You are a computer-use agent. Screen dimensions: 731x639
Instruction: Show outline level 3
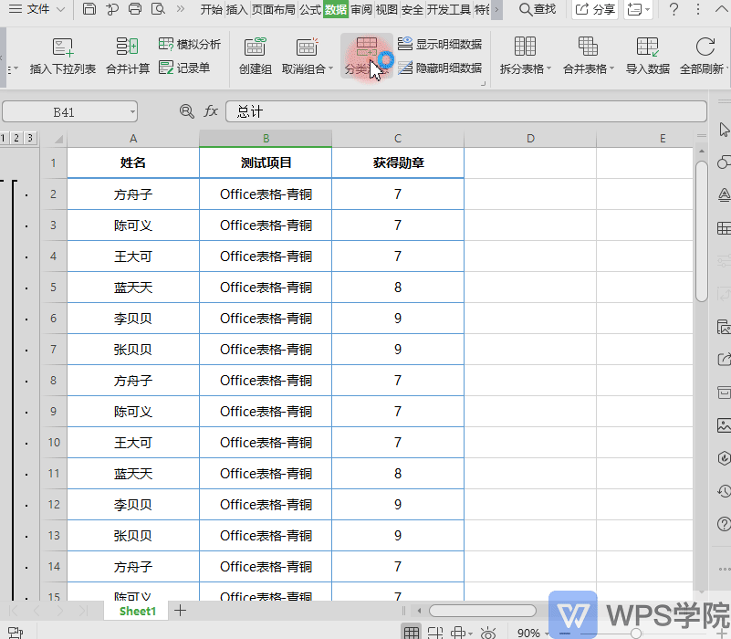(x=30, y=138)
